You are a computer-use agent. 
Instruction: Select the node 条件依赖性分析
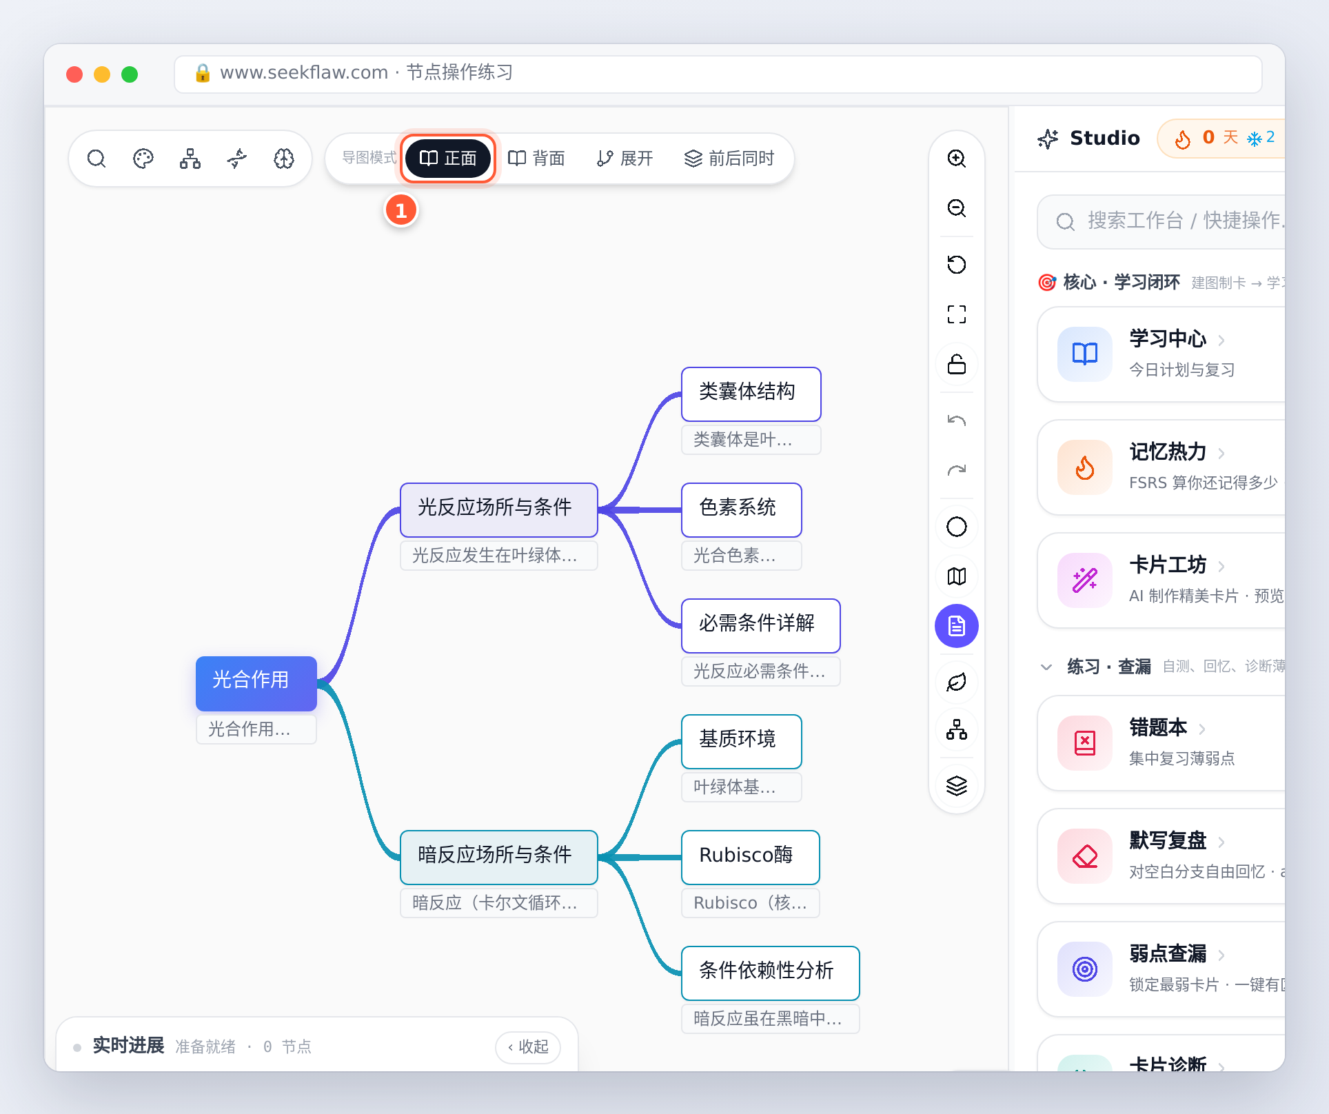pos(771,973)
